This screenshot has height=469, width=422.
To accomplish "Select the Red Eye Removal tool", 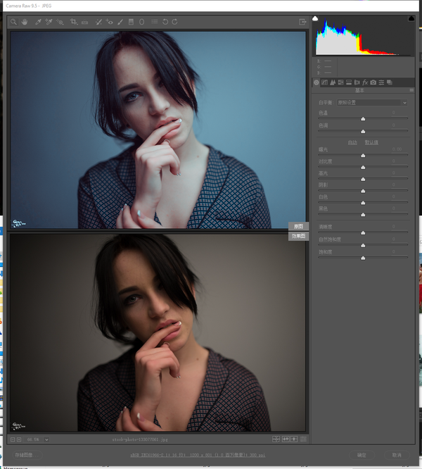I will click(109, 22).
